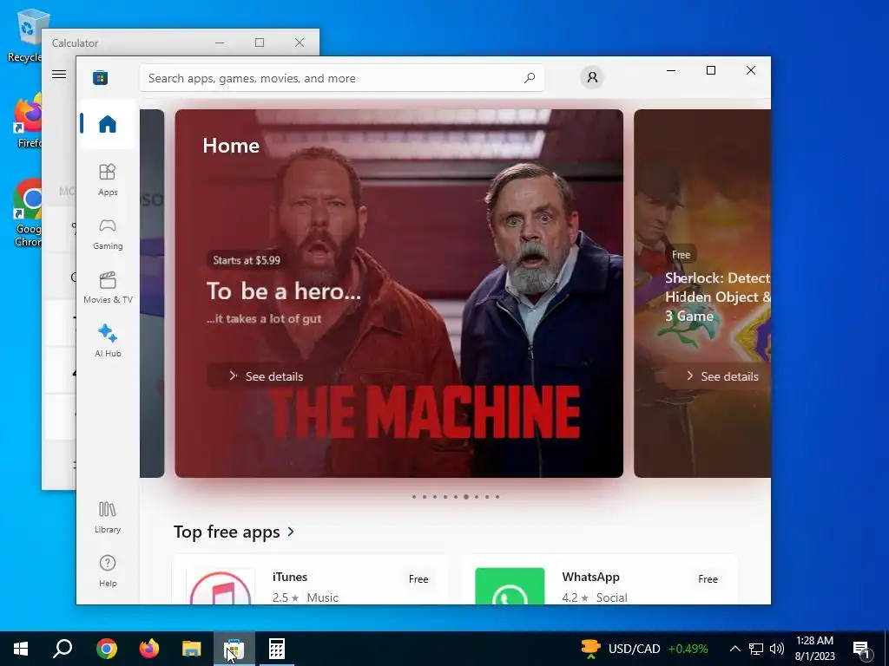The width and height of the screenshot is (889, 666).
Task: Open the iTunes app icon
Action: 221,586
